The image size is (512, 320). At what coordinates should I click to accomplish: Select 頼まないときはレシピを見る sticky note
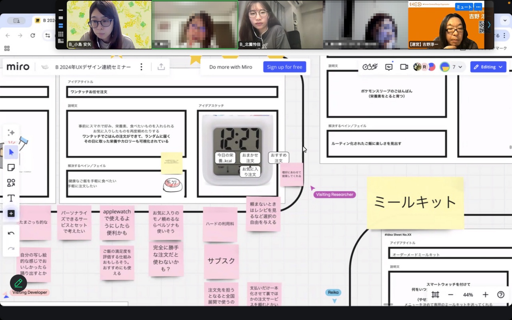(x=263, y=214)
